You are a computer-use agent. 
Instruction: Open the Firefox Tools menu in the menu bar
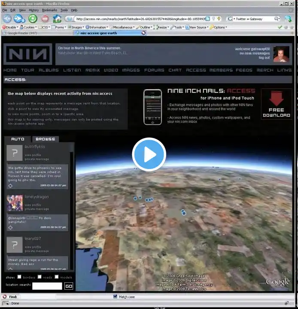[x=64, y=10]
